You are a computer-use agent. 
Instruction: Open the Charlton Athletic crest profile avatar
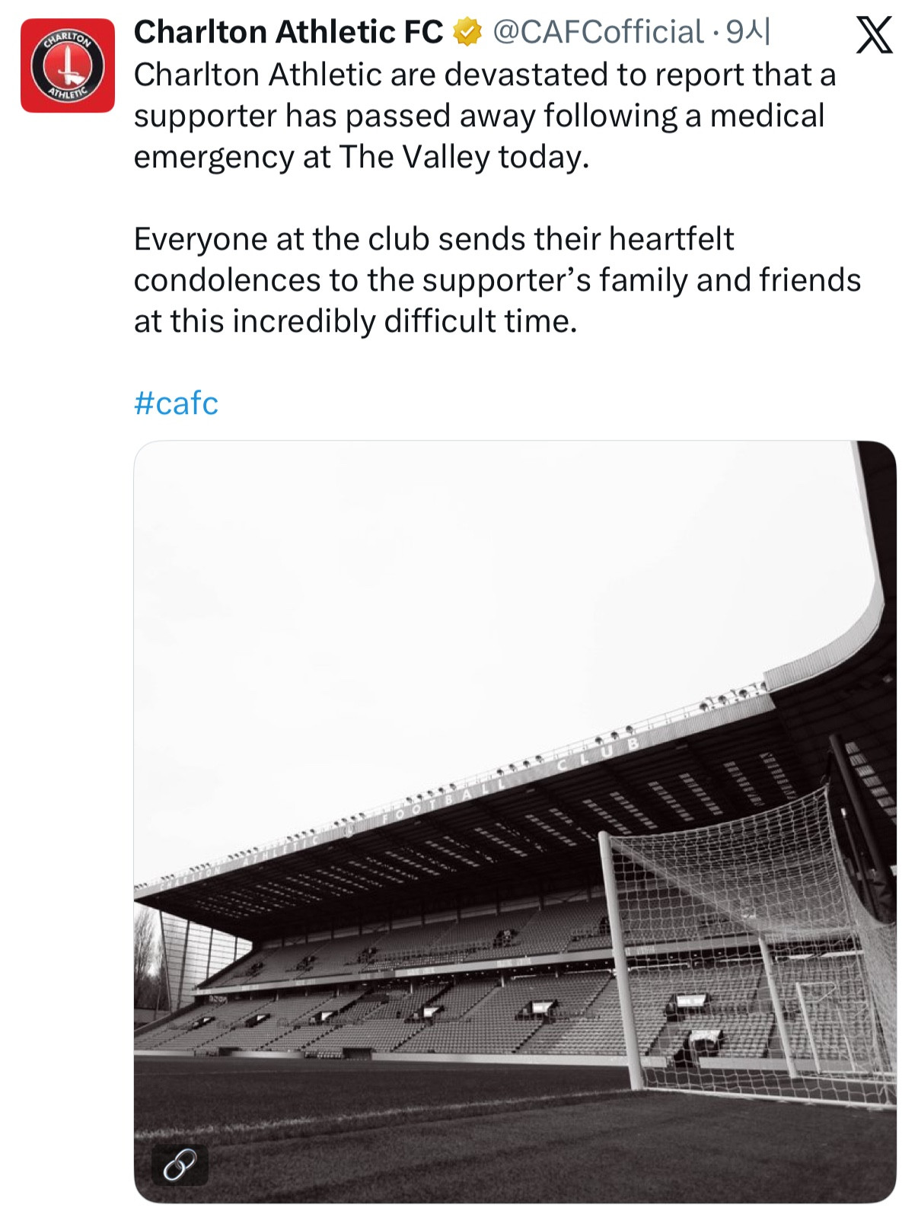pos(67,65)
